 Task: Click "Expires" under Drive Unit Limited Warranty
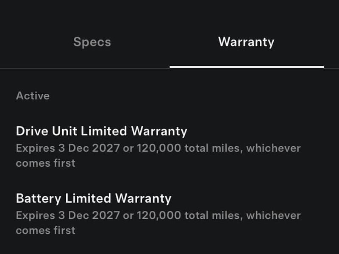click(36, 148)
